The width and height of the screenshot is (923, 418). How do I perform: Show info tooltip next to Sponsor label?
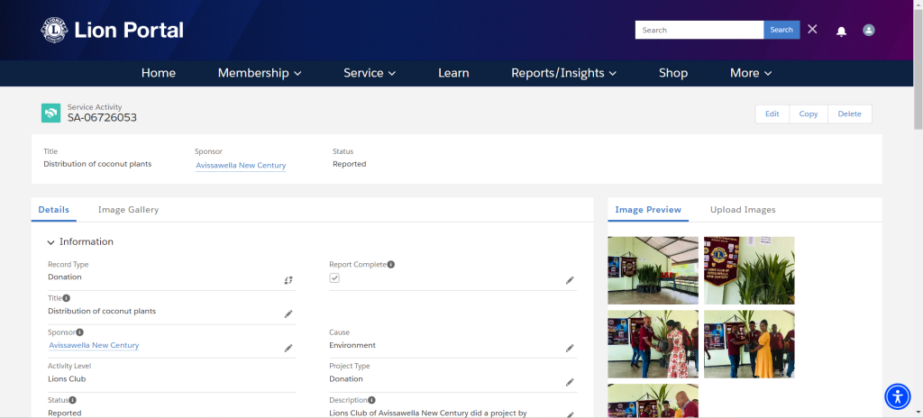pyautogui.click(x=80, y=332)
